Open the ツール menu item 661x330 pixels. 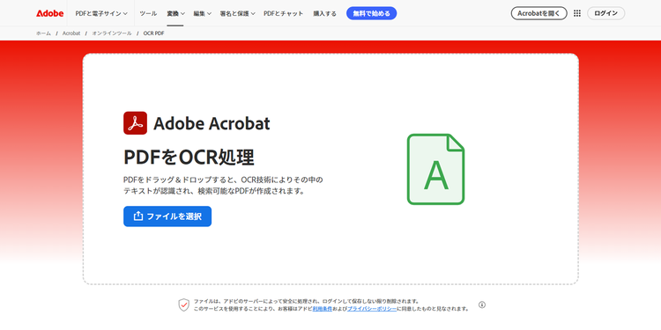[x=148, y=13]
